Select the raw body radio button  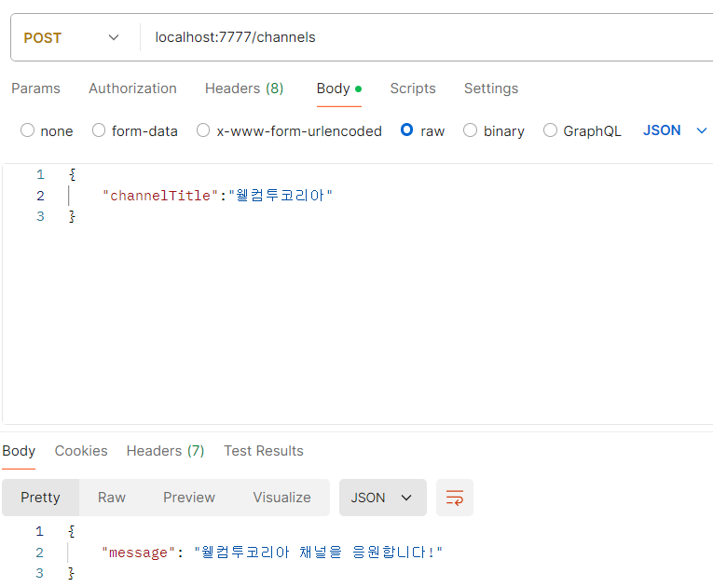[x=407, y=130]
